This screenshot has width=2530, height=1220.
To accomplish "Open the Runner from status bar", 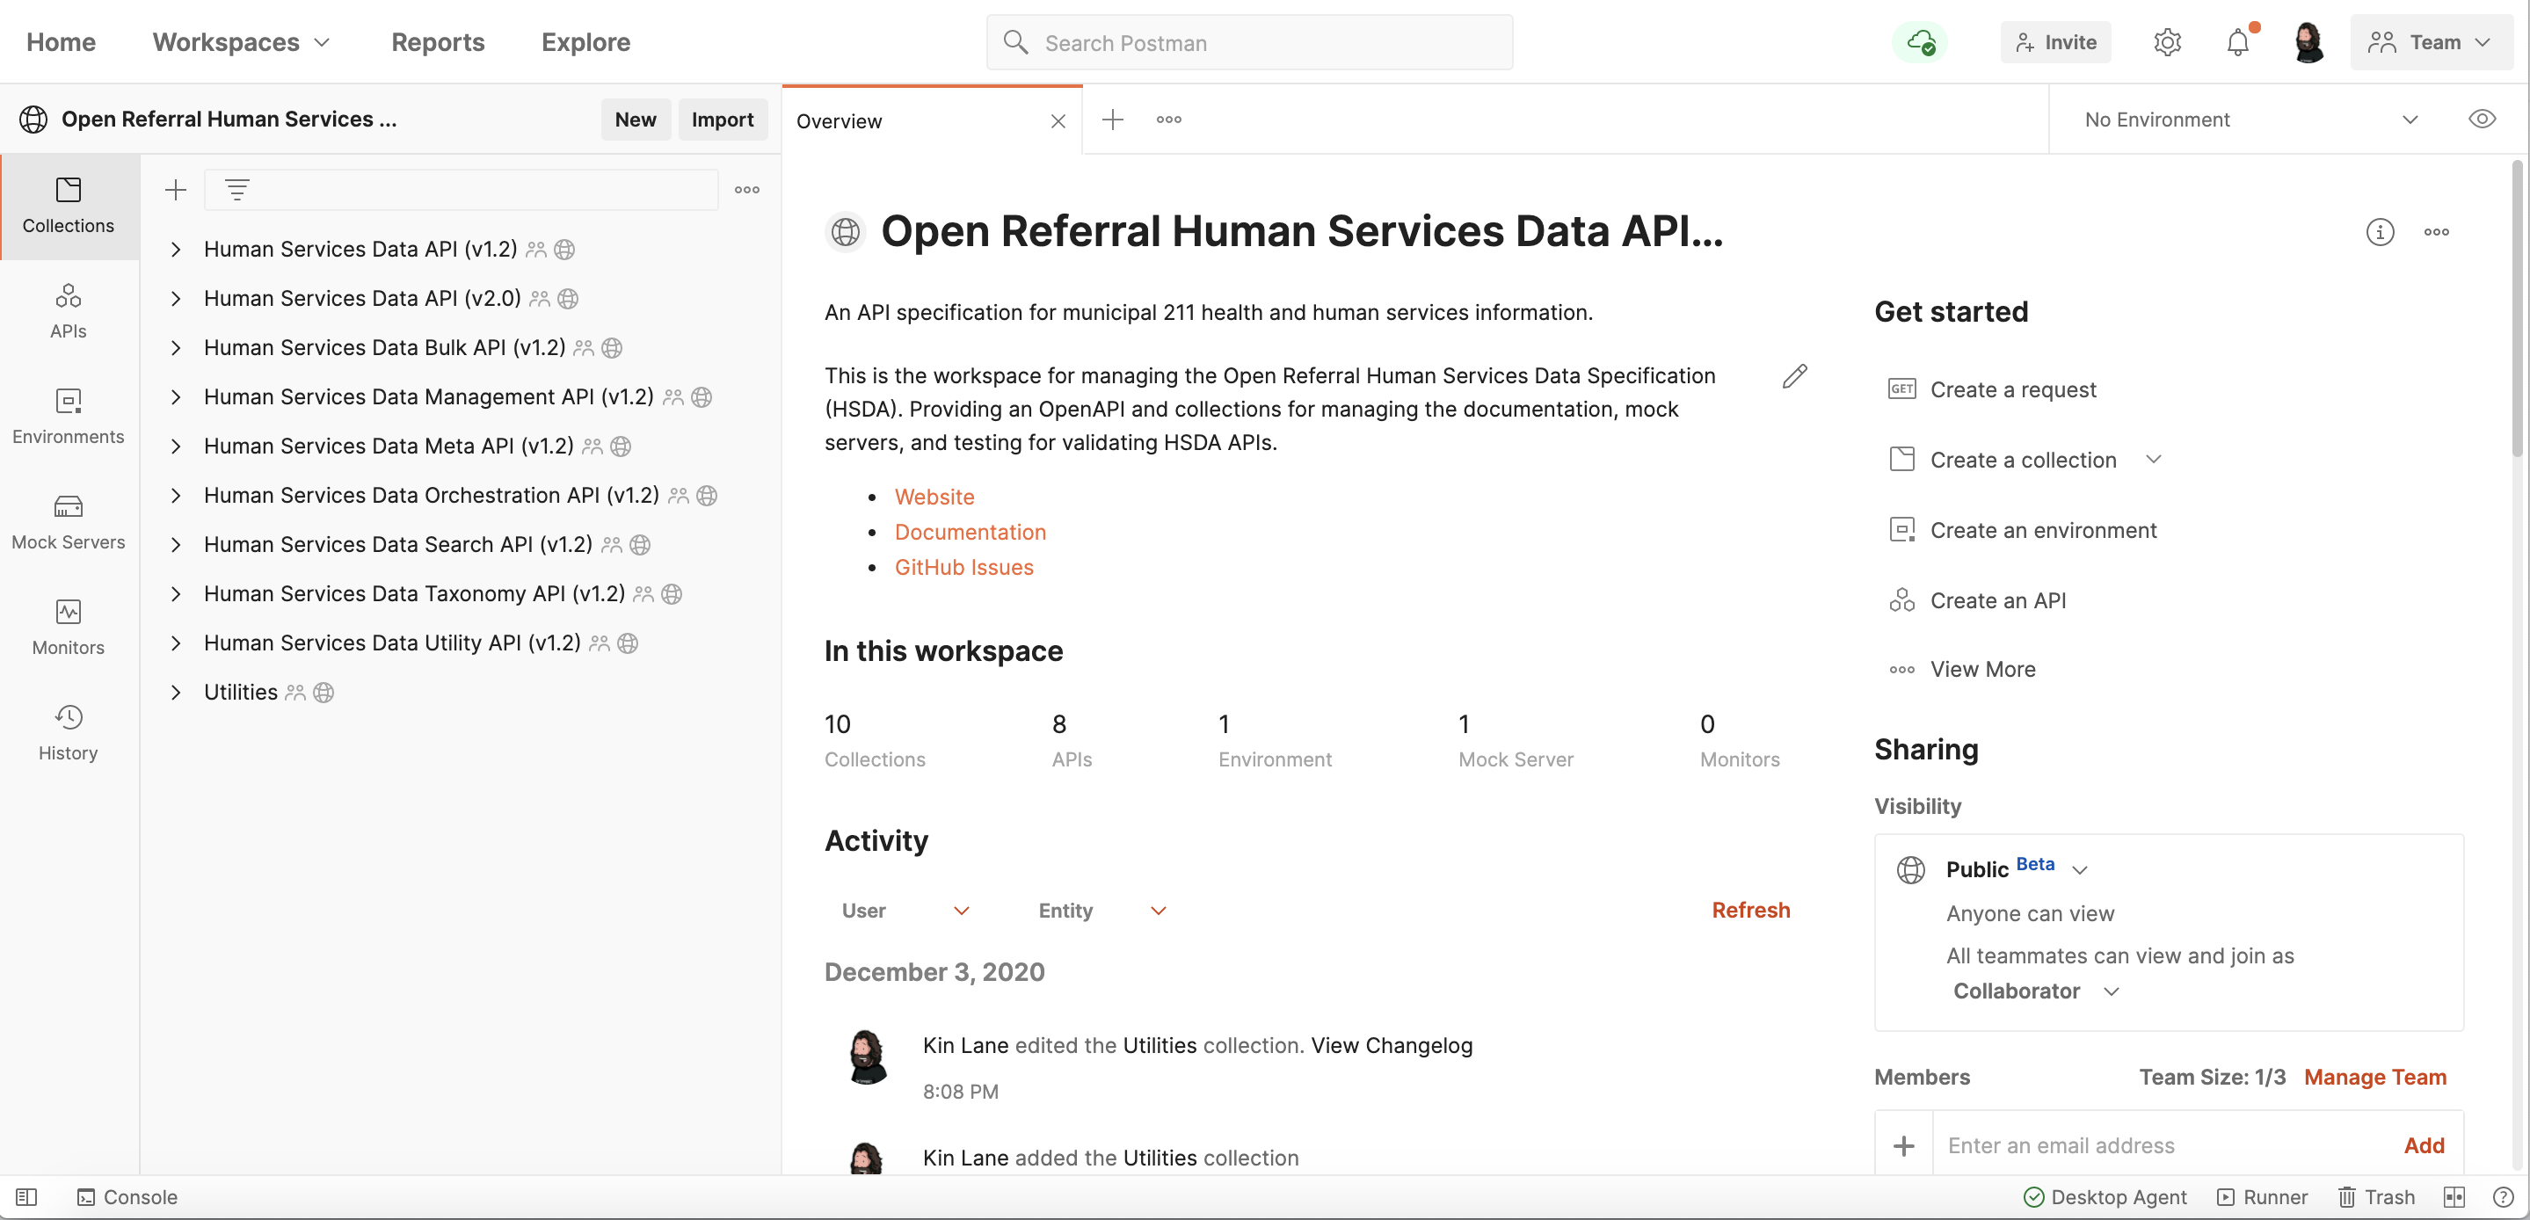I will [2262, 1196].
